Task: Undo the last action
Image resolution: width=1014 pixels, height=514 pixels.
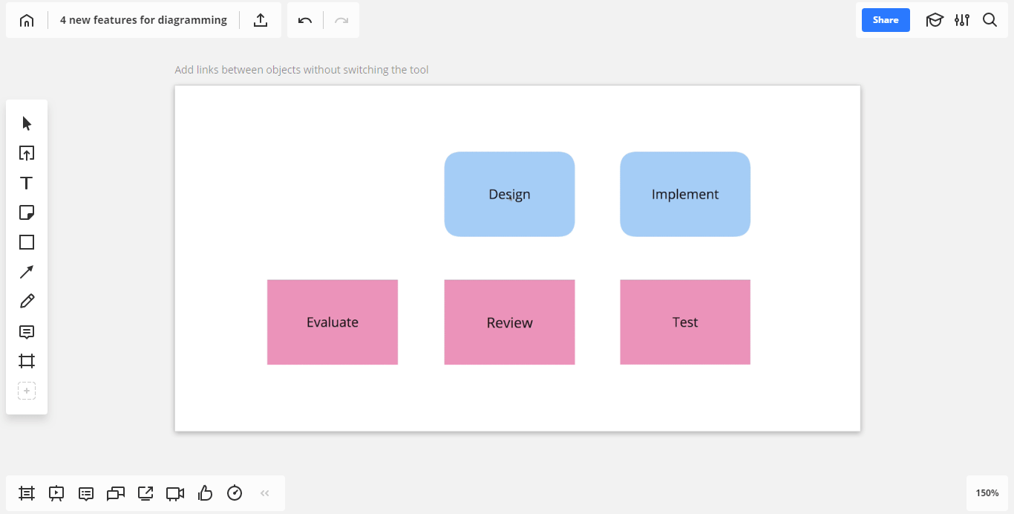Action: [x=305, y=20]
